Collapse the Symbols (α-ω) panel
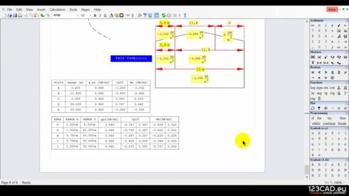The height and width of the screenshot is (196, 349). coord(347,128)
